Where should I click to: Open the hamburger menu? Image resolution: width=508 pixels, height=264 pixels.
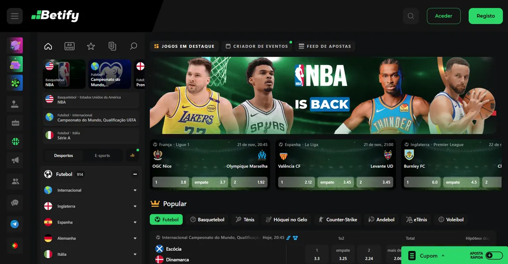[15, 16]
